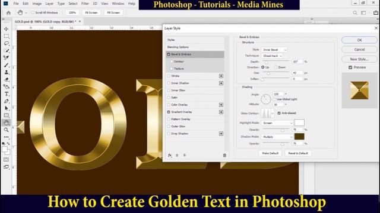Open Shadow Mode dropdown (Multiply)
380x213 pixels.
[x=277, y=137]
